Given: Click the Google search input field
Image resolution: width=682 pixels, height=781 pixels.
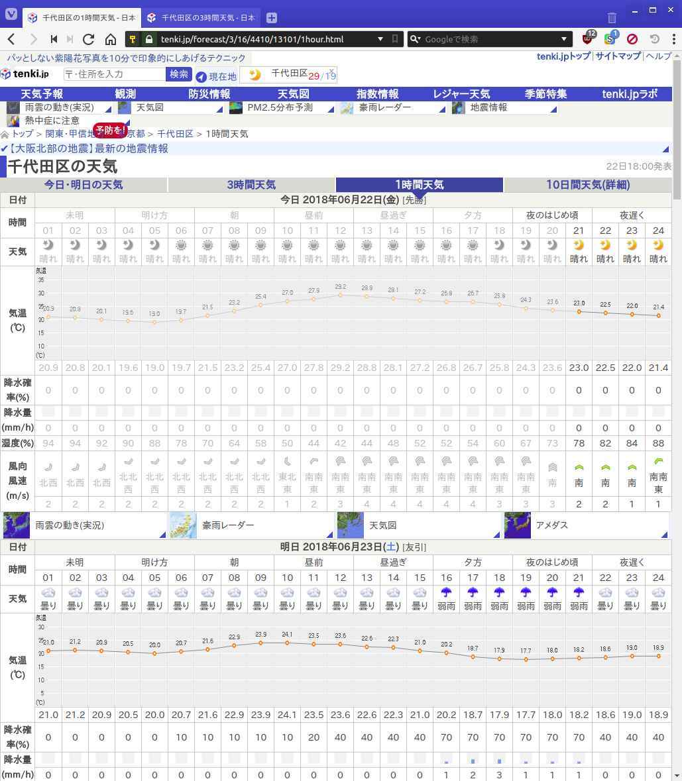Looking at the screenshot, I should tap(489, 39).
